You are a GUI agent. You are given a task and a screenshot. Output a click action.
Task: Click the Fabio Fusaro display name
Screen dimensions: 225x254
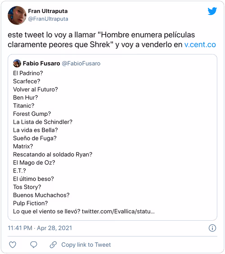pos(41,63)
